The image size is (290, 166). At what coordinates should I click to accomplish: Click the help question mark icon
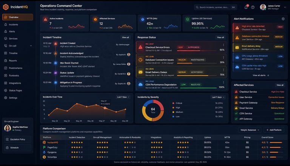point(253,7)
